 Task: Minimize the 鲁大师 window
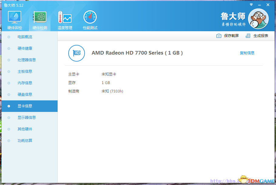pyautogui.click(x=259, y=5)
